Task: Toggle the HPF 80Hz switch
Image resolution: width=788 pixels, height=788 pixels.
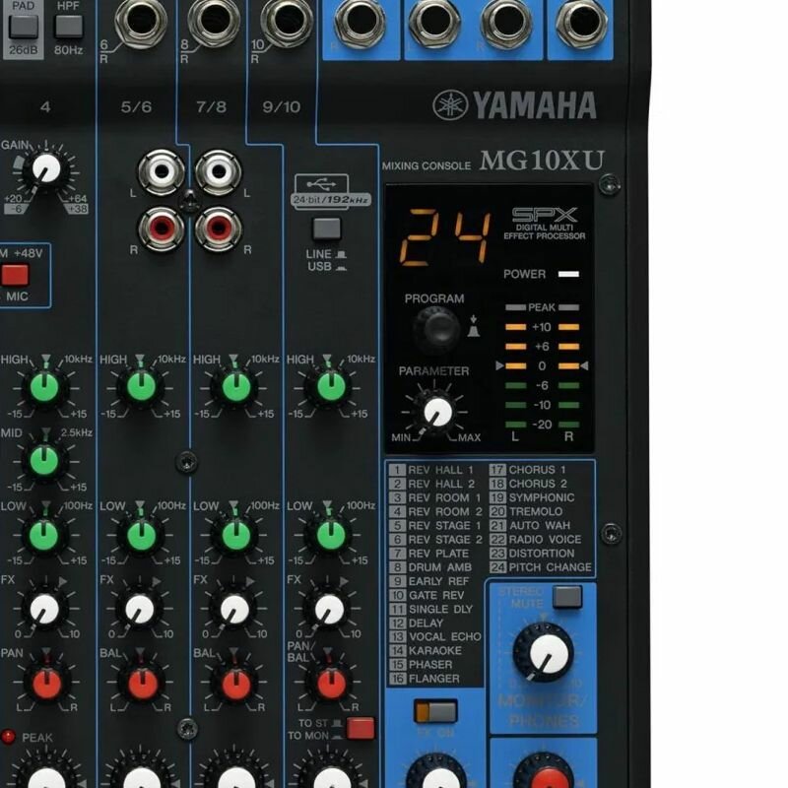Action: click(69, 27)
